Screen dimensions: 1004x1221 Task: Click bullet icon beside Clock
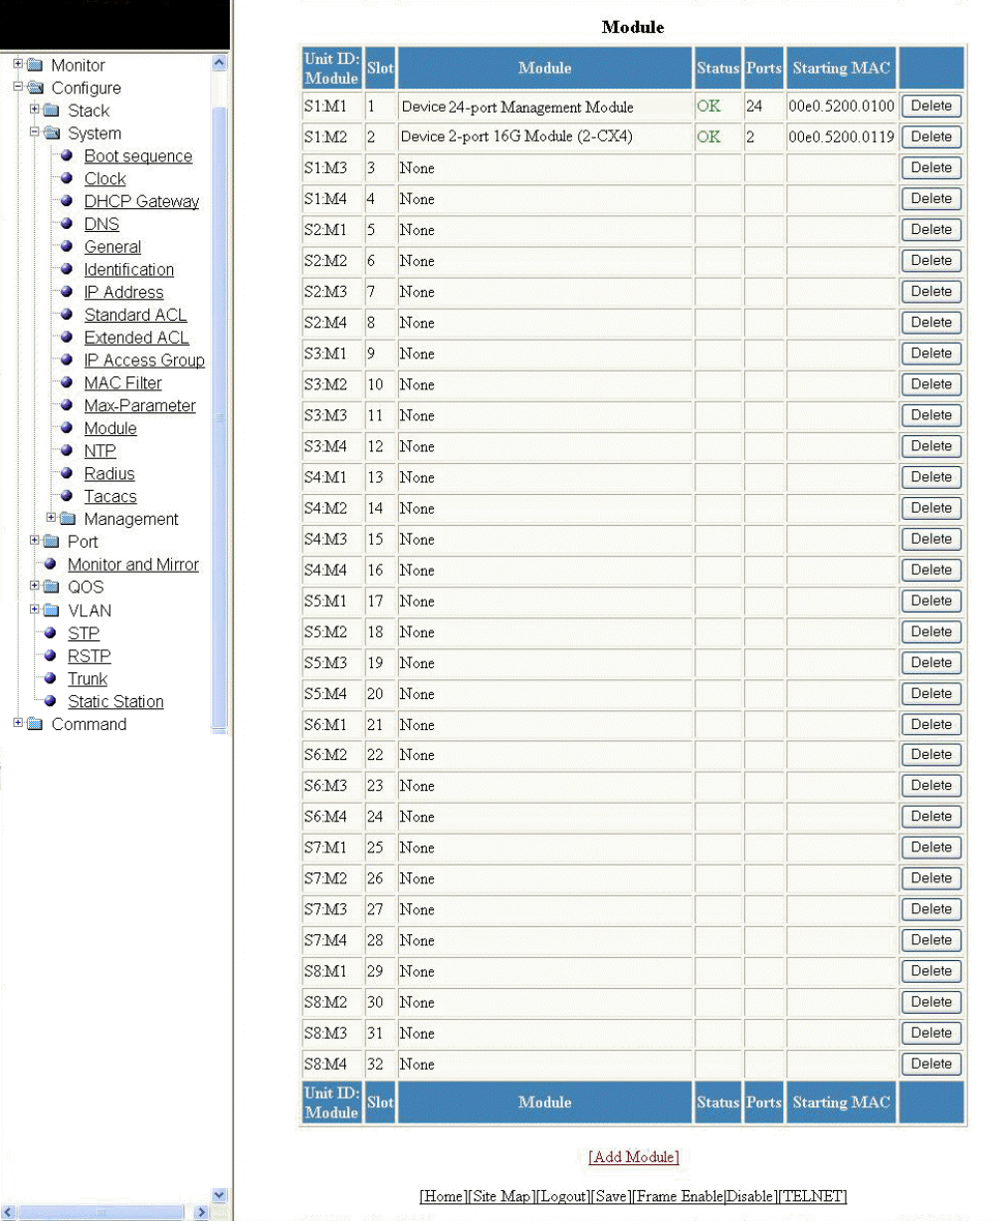coord(67,178)
